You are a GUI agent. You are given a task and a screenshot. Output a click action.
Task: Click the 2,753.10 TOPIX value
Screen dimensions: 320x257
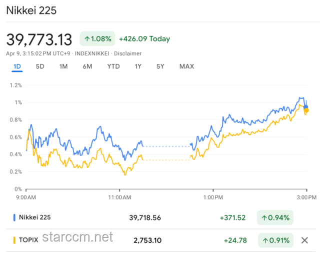click(147, 240)
